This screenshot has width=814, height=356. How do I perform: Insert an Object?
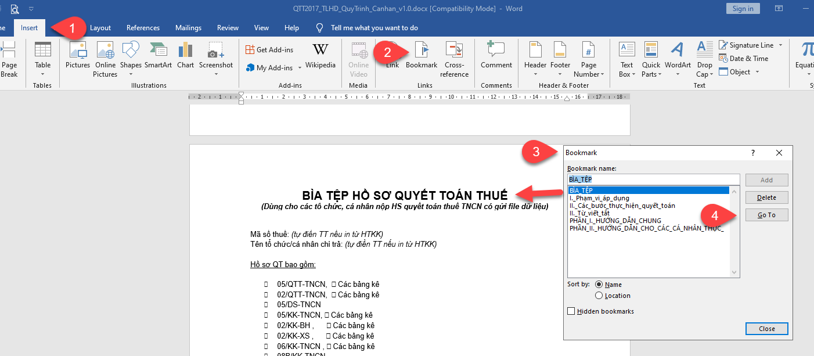pos(735,71)
